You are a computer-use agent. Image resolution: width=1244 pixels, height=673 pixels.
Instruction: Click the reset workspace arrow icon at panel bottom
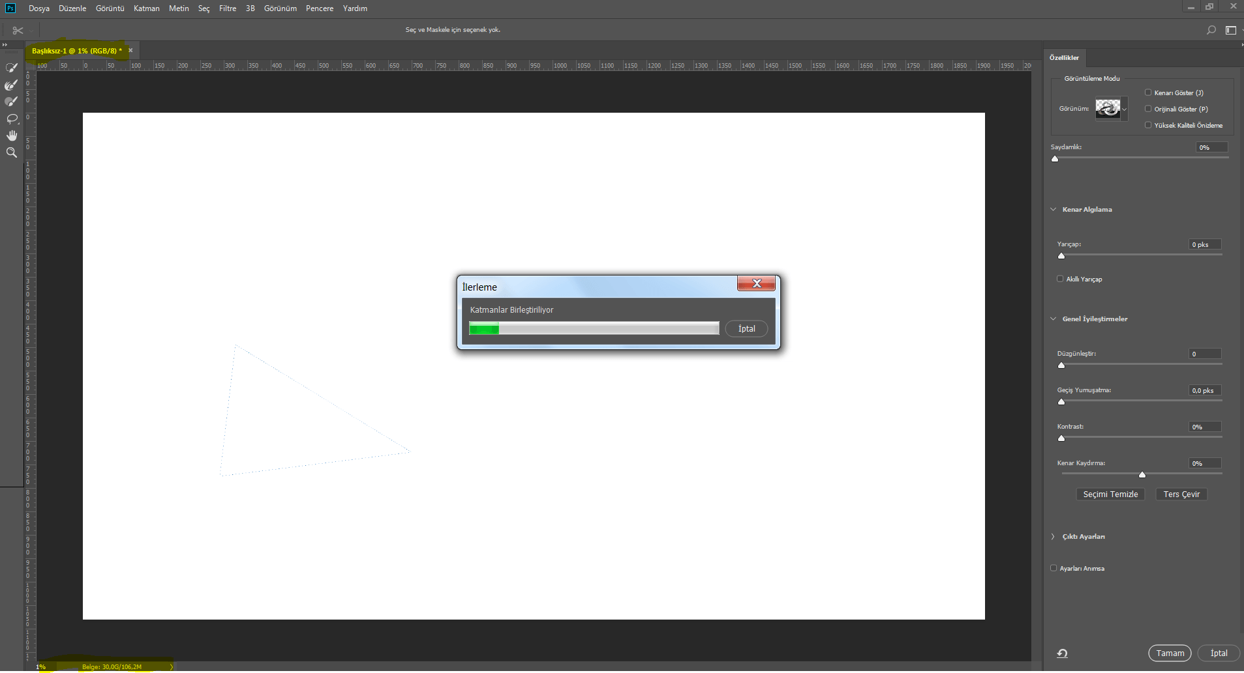tap(1062, 653)
